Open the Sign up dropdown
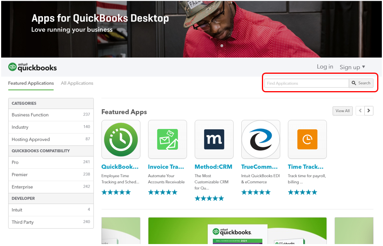The height and width of the screenshot is (246, 383). pos(352,67)
